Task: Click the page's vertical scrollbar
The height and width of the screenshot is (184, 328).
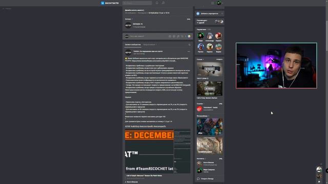Action: click(327, 35)
